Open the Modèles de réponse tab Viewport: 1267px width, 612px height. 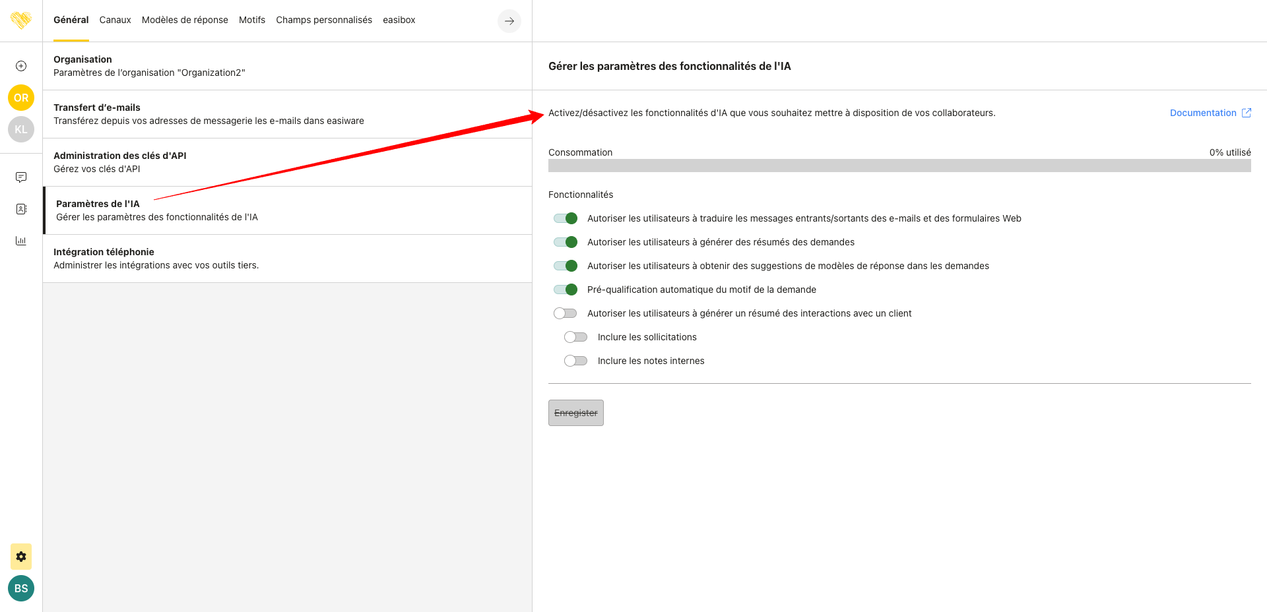coord(185,20)
